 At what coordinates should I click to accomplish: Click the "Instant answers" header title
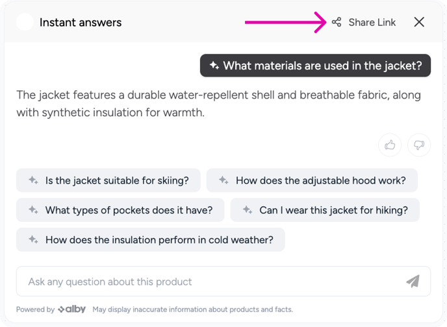click(81, 22)
